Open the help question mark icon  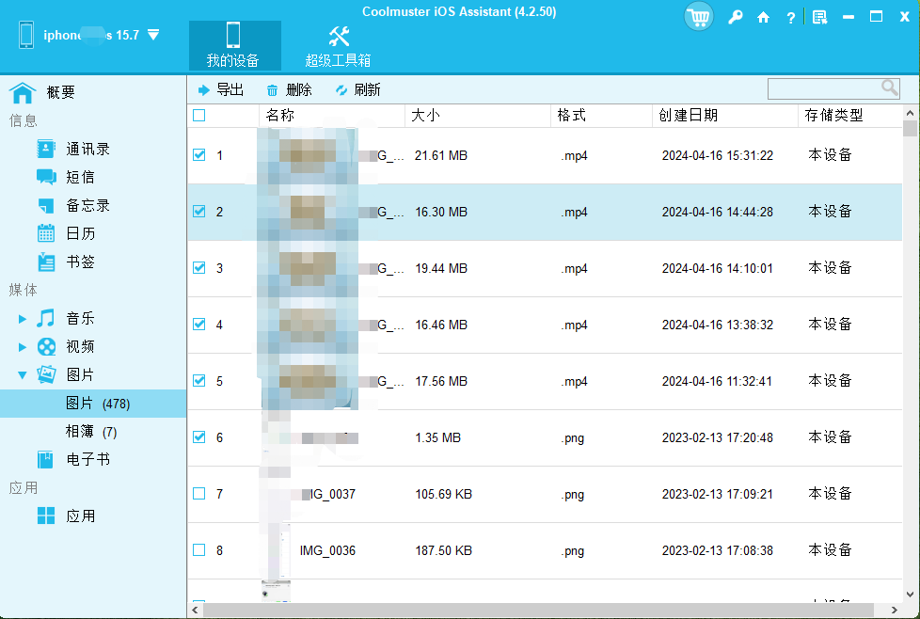[x=790, y=18]
